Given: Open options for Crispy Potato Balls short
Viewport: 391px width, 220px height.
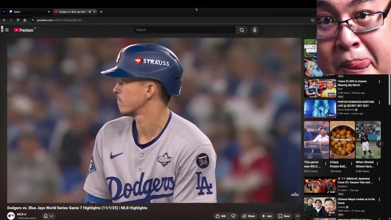Looking at the screenshot, I should pos(352,164).
